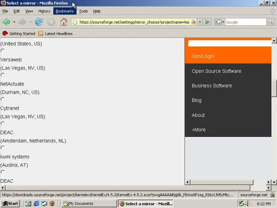Viewport: 277px width, 208px height.
Task: Click the vertical scrollbar down arrow
Action: tap(274, 182)
